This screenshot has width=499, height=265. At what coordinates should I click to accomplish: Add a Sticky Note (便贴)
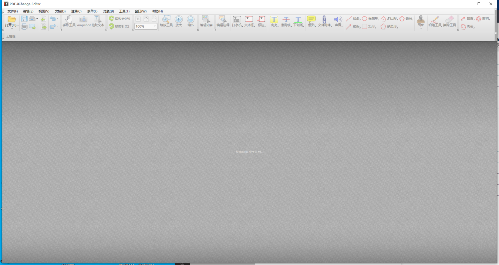pos(311,21)
